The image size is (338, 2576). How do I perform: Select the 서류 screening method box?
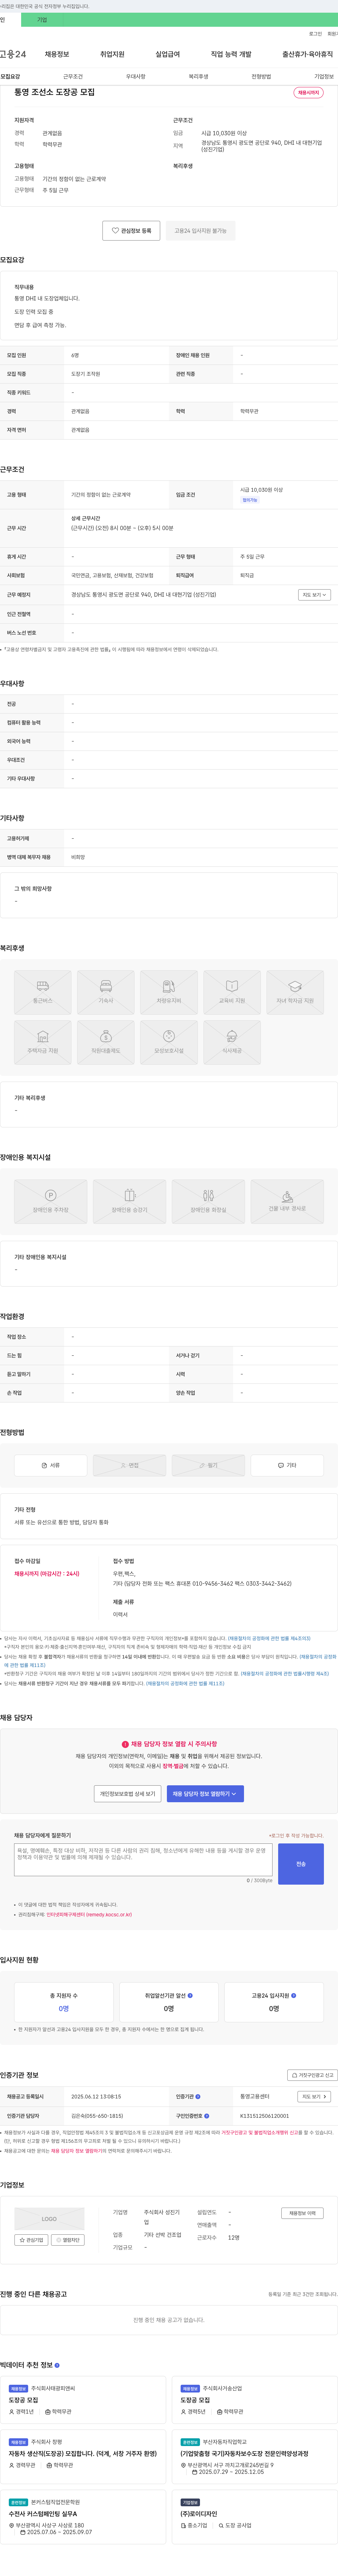[x=51, y=1465]
